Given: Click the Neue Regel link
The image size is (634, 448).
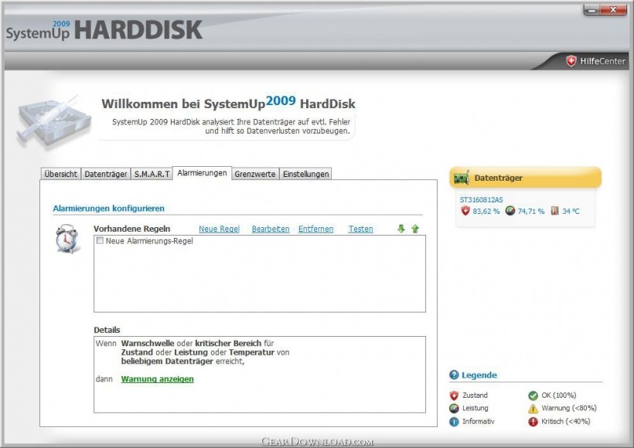Looking at the screenshot, I should click(x=219, y=229).
